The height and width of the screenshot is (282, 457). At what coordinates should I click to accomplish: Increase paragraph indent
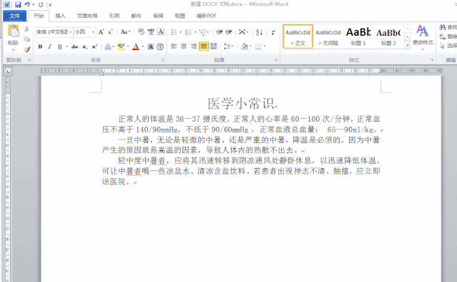pos(229,31)
